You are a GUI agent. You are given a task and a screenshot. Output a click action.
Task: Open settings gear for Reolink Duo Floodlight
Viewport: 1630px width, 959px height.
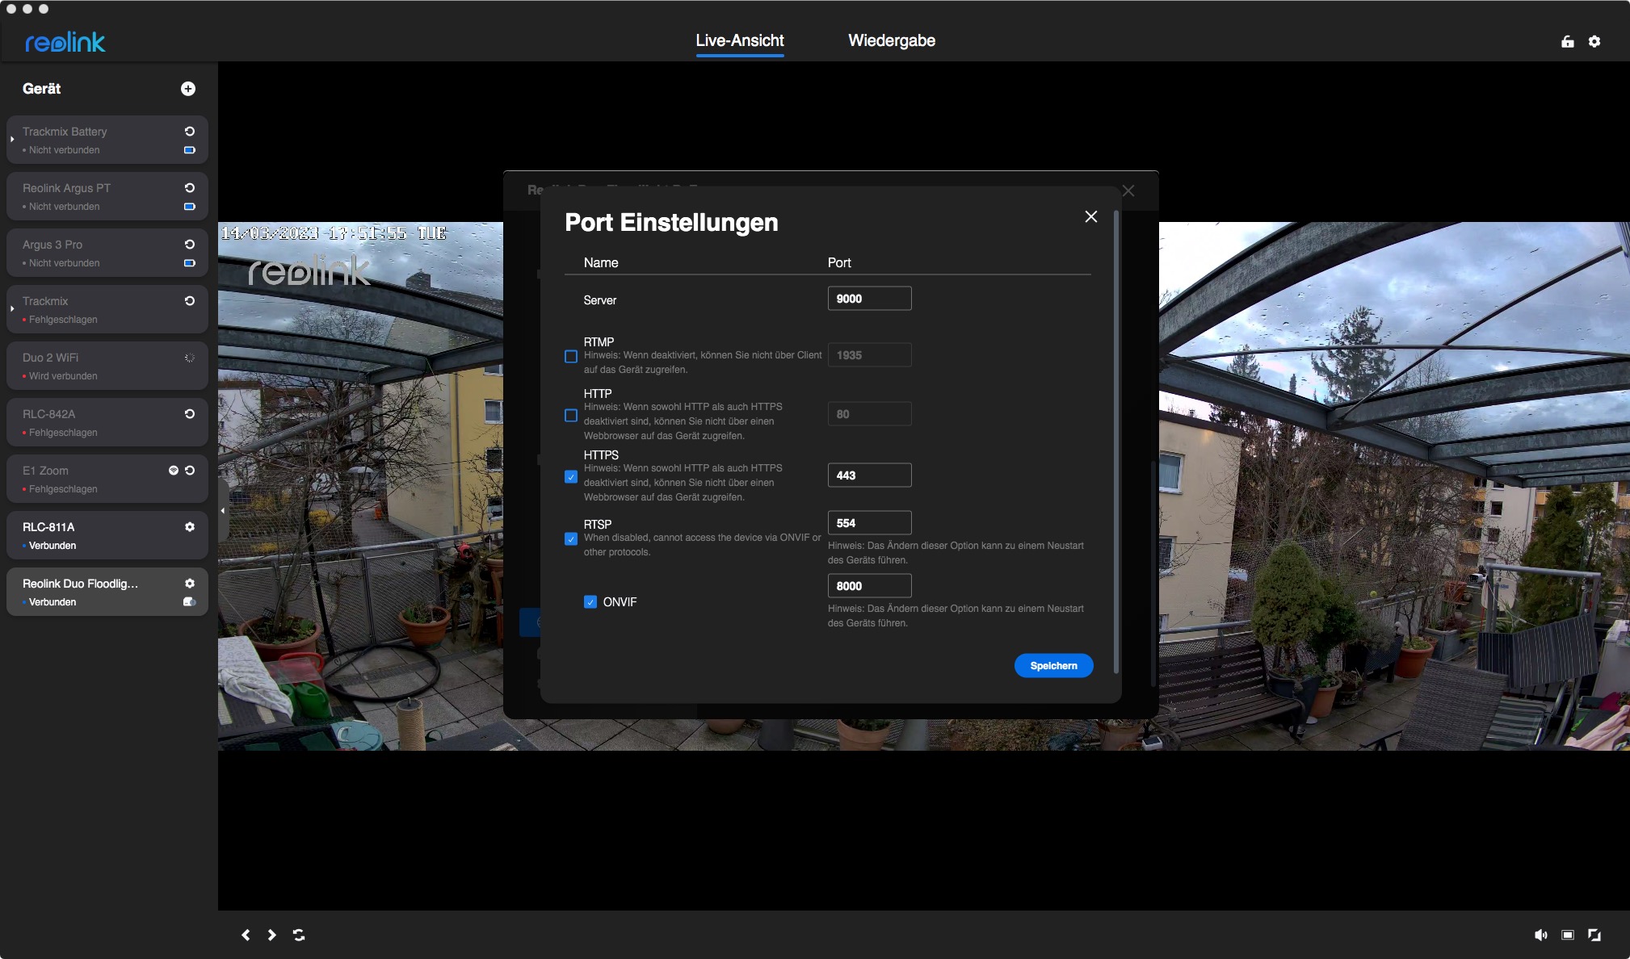pyautogui.click(x=190, y=584)
